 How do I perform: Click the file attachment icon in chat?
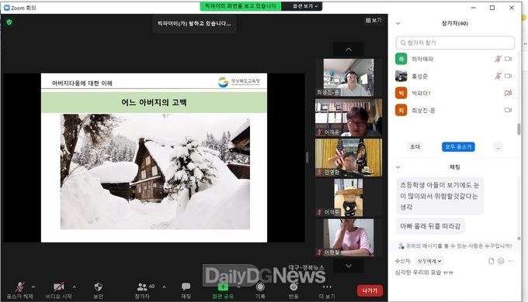(491, 261)
